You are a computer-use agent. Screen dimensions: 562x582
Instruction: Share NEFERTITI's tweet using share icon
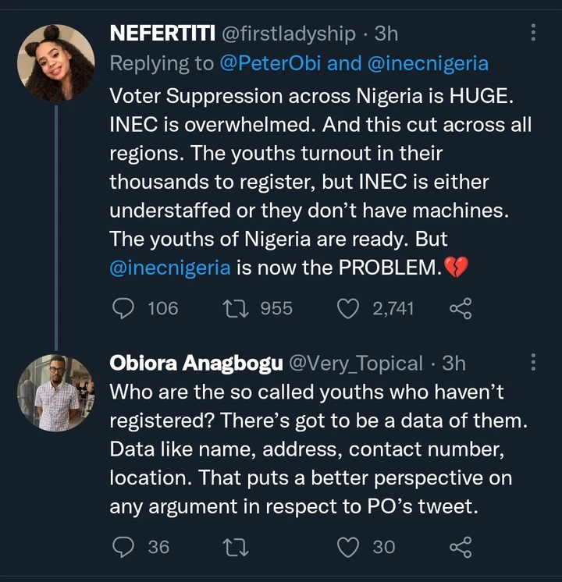coord(461,309)
